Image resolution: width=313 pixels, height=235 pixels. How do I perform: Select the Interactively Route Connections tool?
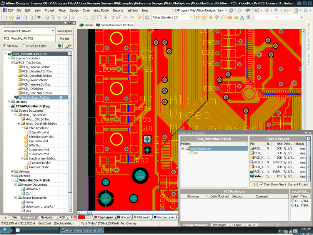click(198, 18)
